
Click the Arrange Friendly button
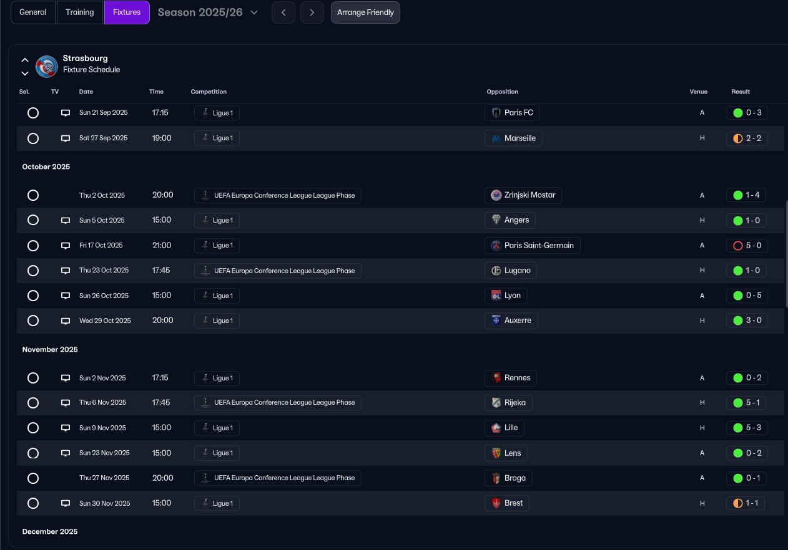click(x=365, y=12)
